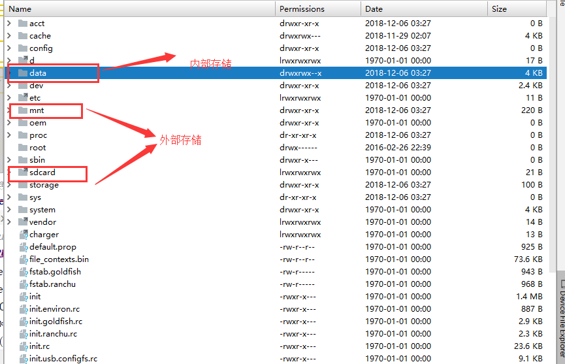This screenshot has height=364, width=565.
Task: Expand the oem folder
Action: coord(9,123)
